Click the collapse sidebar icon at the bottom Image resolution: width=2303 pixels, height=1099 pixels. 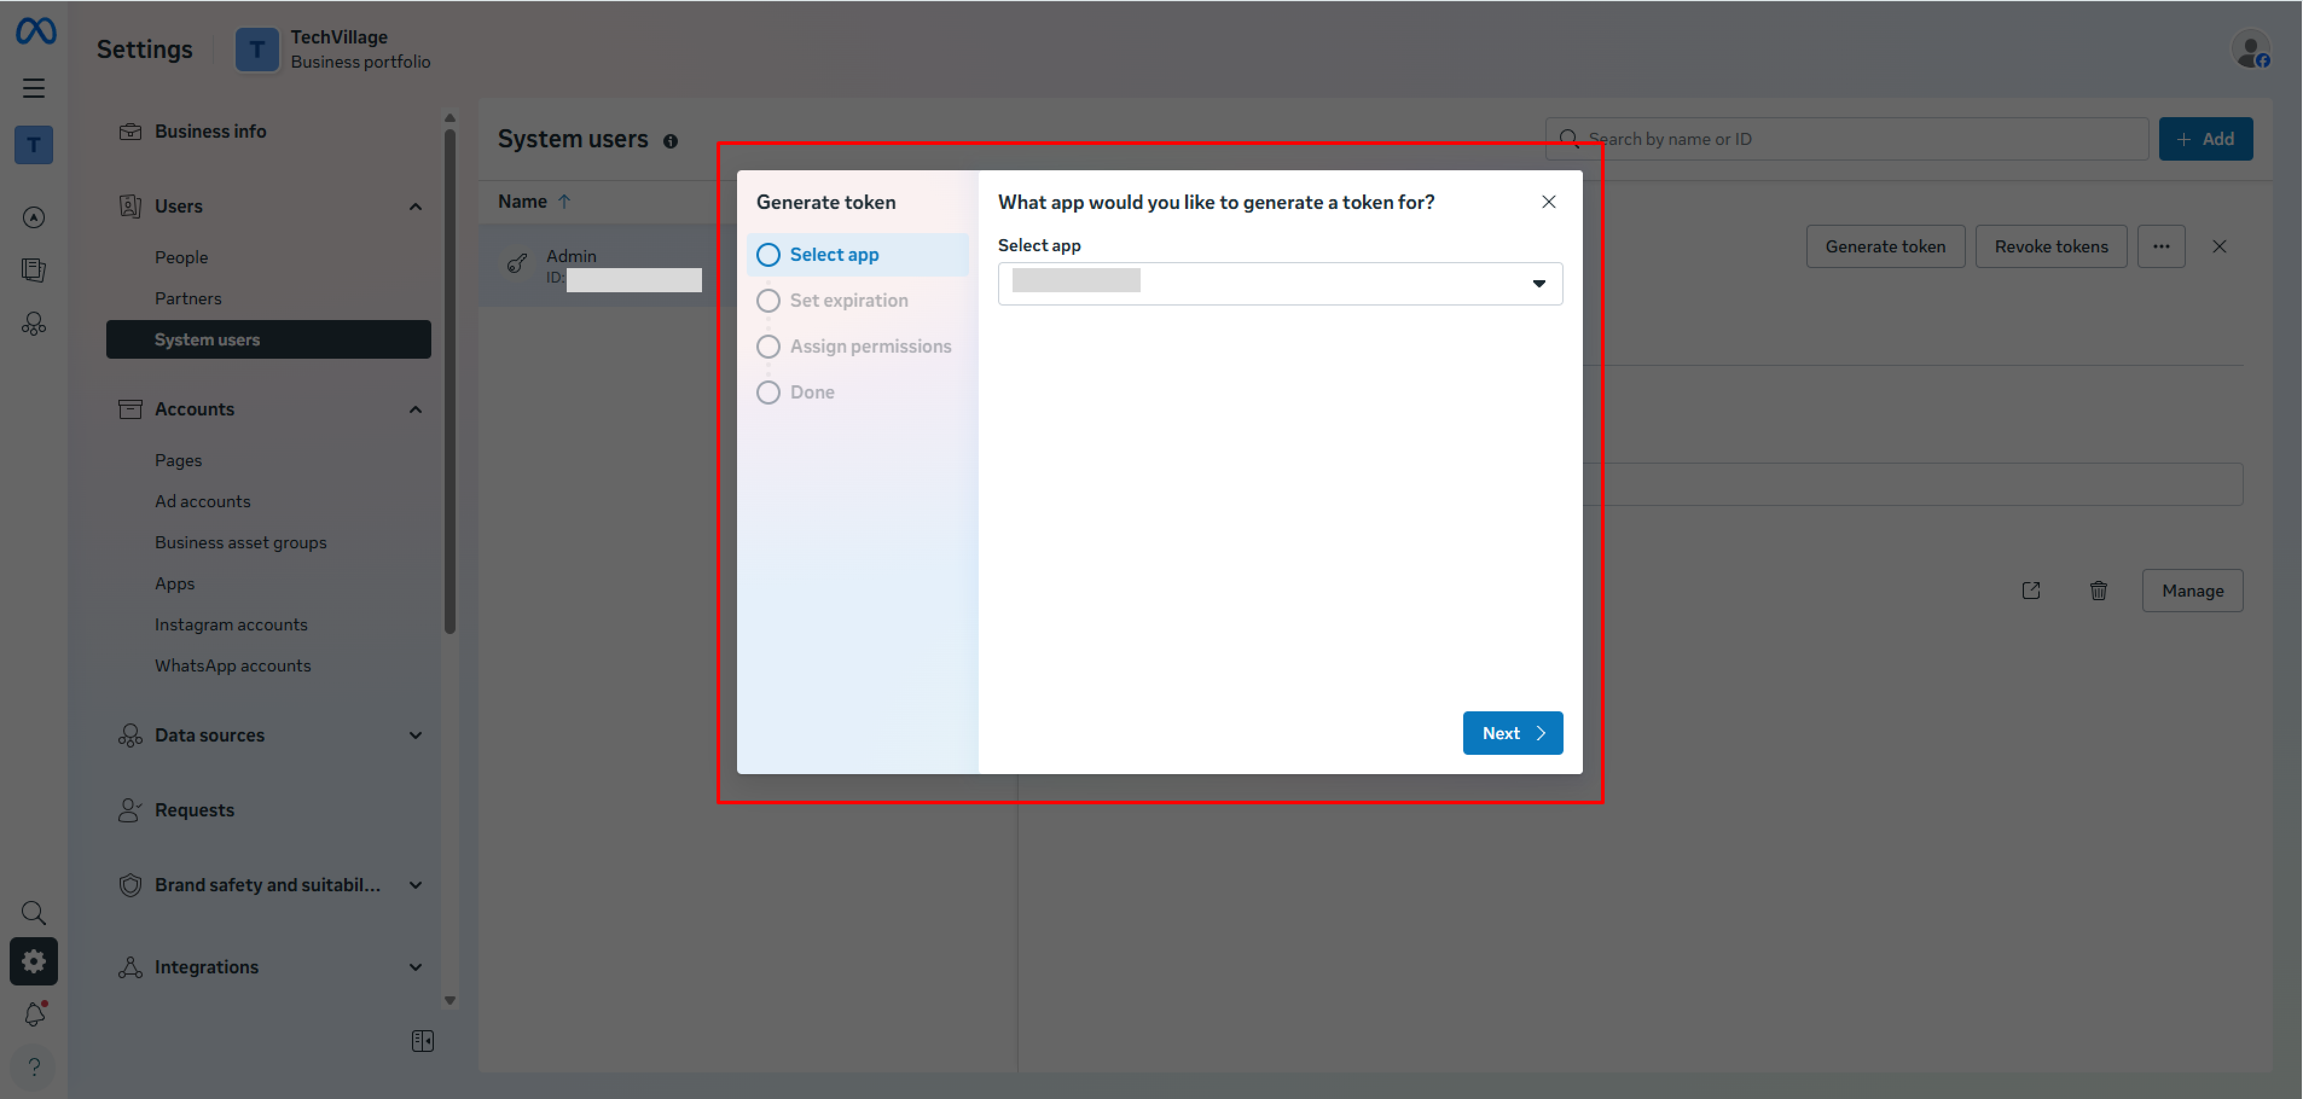[x=422, y=1040]
